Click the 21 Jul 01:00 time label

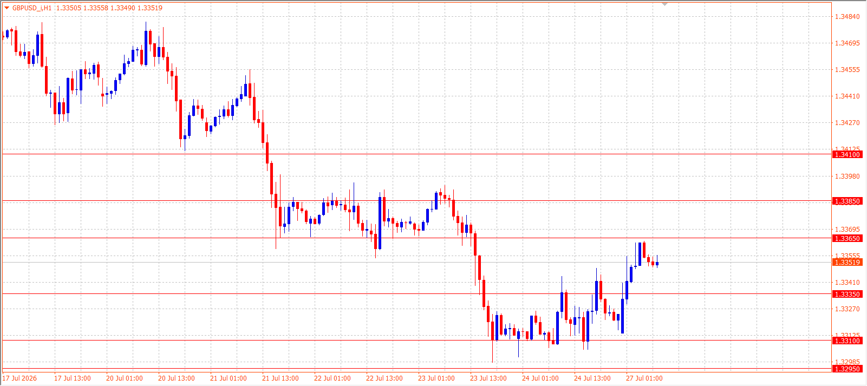[229, 378]
